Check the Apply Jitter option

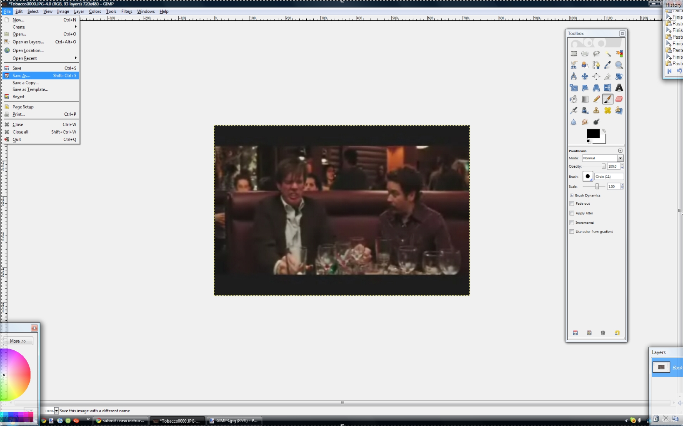click(572, 213)
